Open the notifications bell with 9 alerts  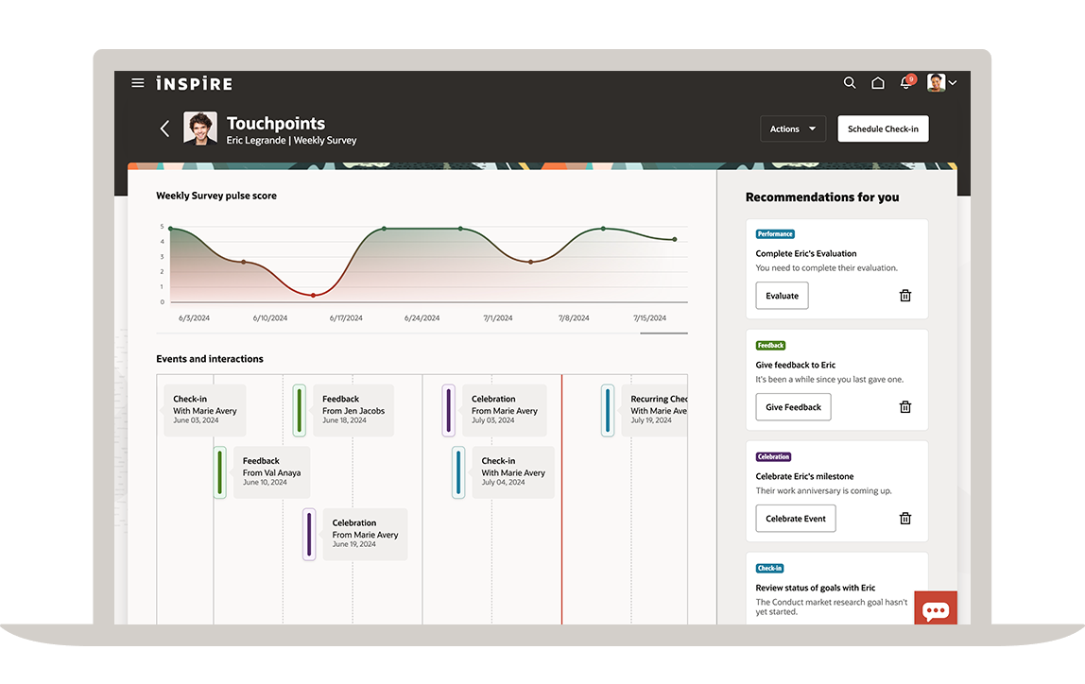[904, 84]
